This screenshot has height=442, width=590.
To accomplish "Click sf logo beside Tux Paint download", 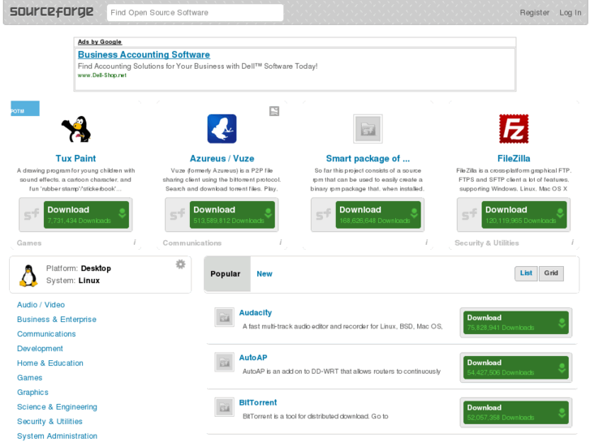I will (x=32, y=214).
